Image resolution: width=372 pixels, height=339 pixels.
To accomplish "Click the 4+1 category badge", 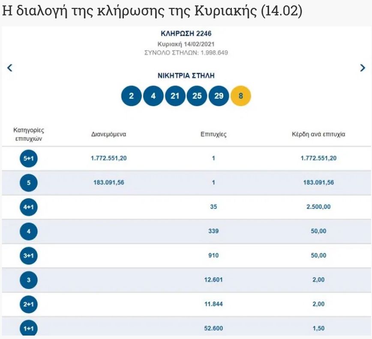I will [x=29, y=207].
